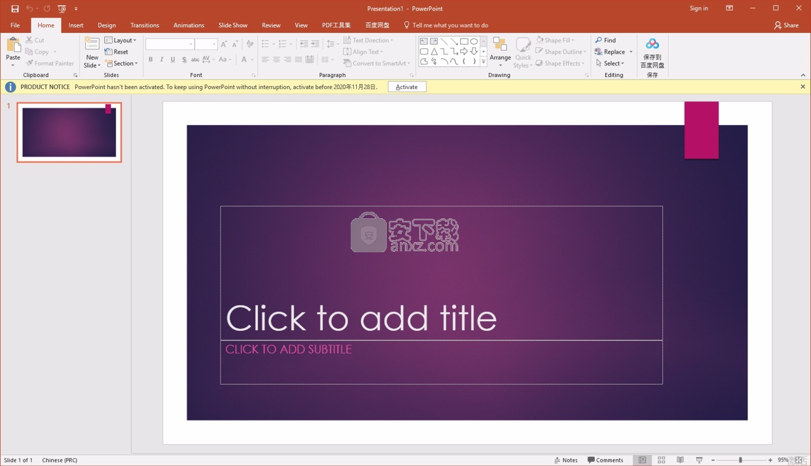
Task: Start slideshow from beginning via quick access icon
Action: pos(62,9)
